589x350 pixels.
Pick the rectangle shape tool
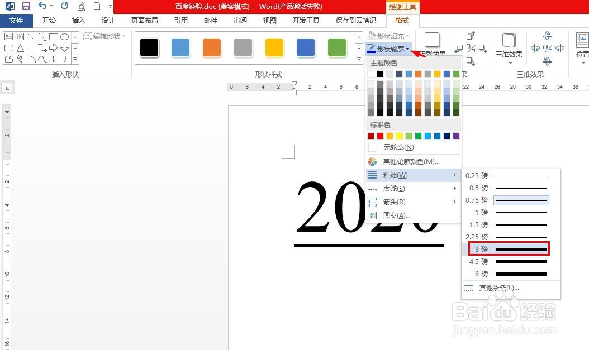pyautogui.click(x=54, y=37)
